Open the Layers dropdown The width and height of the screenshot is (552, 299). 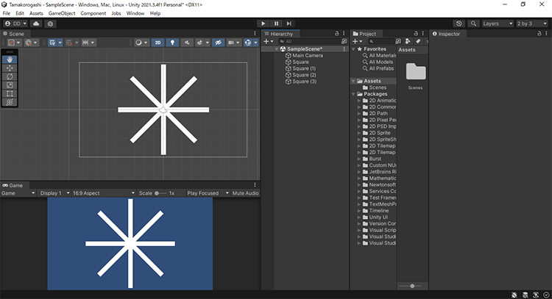(x=497, y=24)
